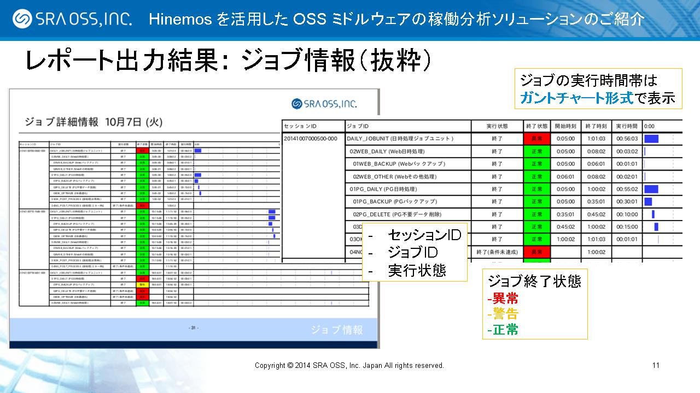Click the ジョブ終了状態 legend title
The image size is (700, 393).
point(534,282)
